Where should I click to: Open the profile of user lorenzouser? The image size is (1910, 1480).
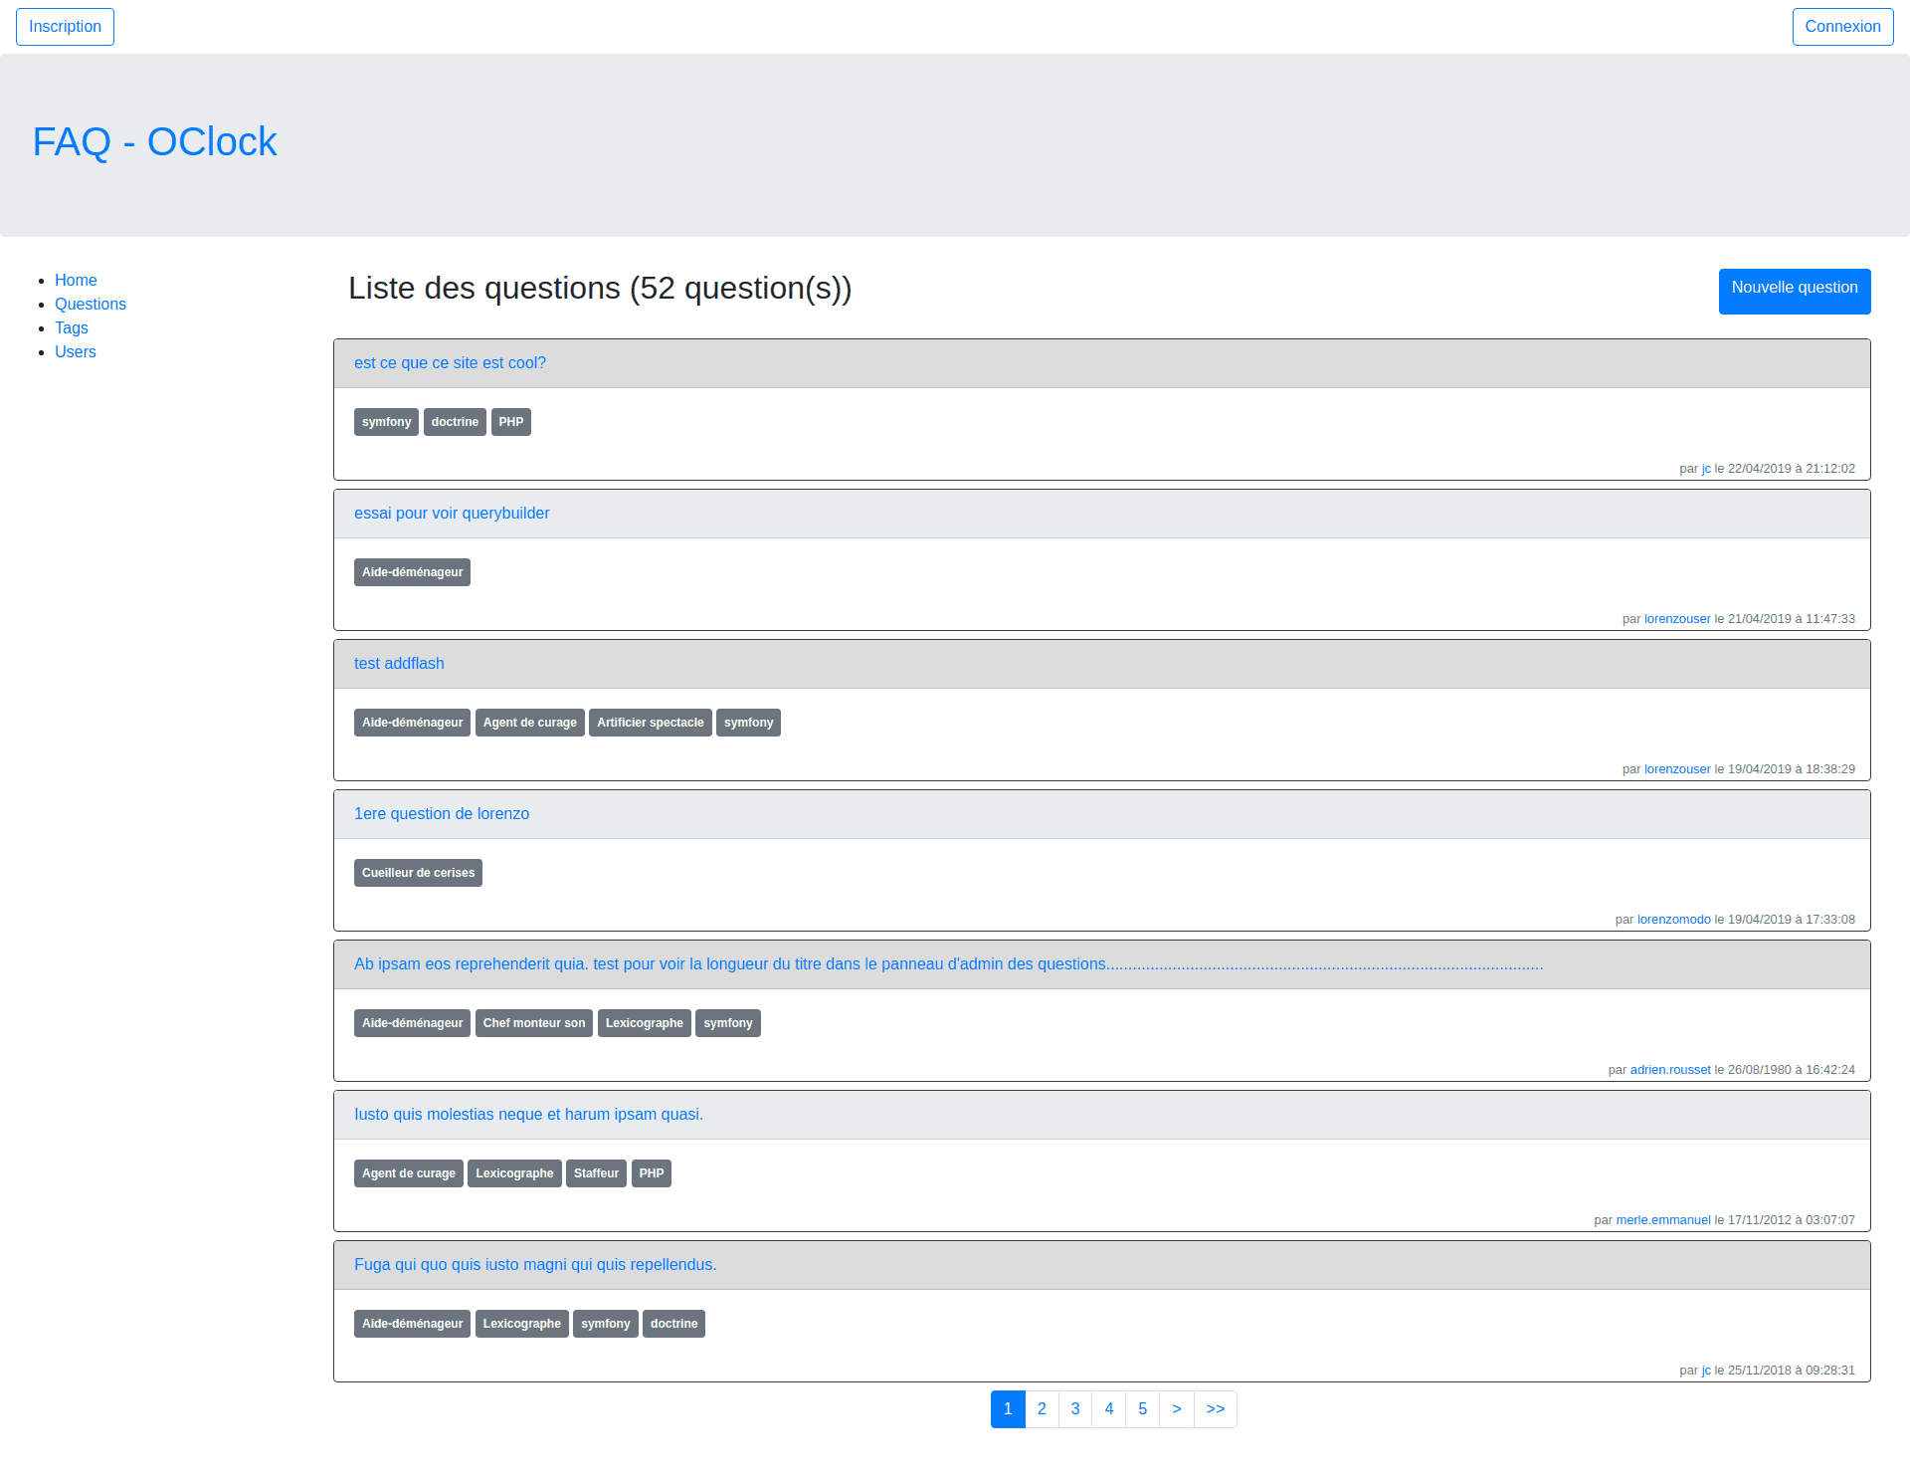click(1677, 618)
